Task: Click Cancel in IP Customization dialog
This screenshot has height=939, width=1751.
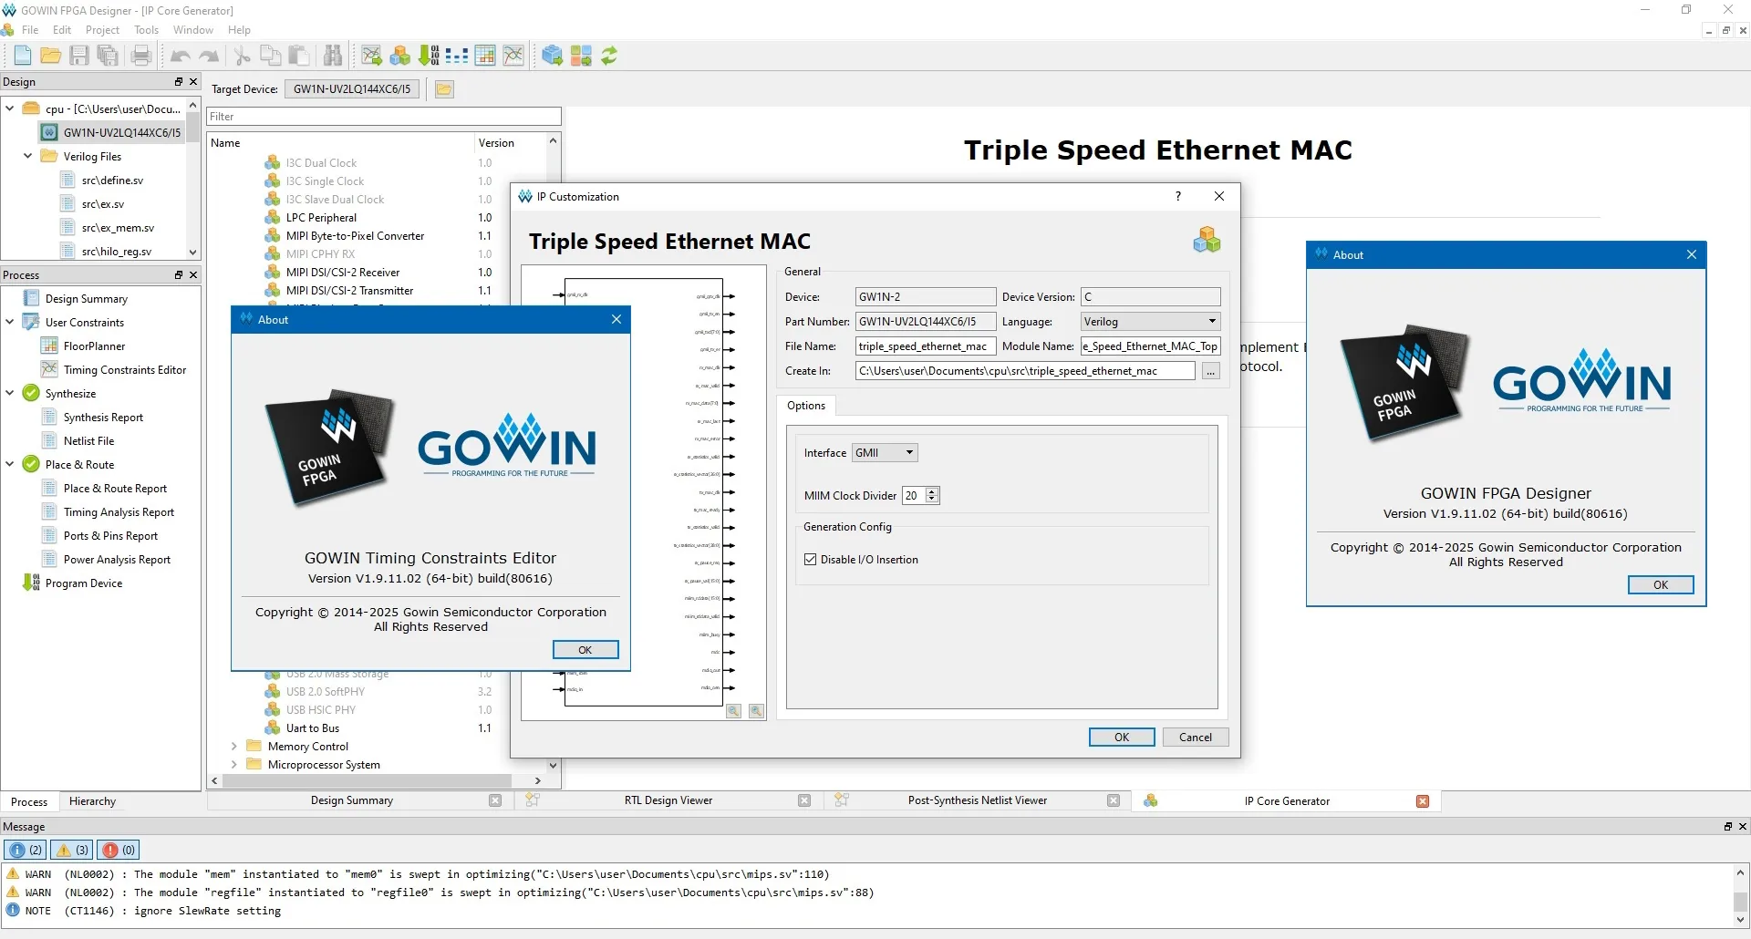Action: (x=1196, y=738)
